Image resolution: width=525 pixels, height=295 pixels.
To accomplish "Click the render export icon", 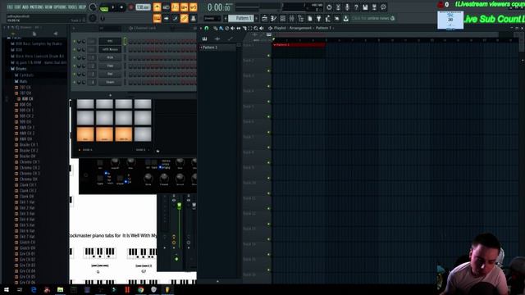I will (374, 7).
